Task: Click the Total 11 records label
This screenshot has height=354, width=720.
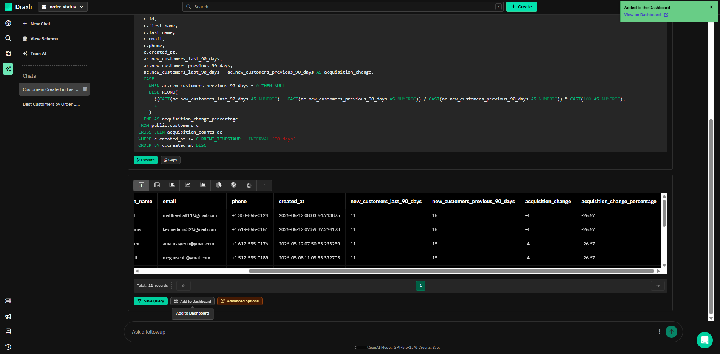Action: [152, 286]
